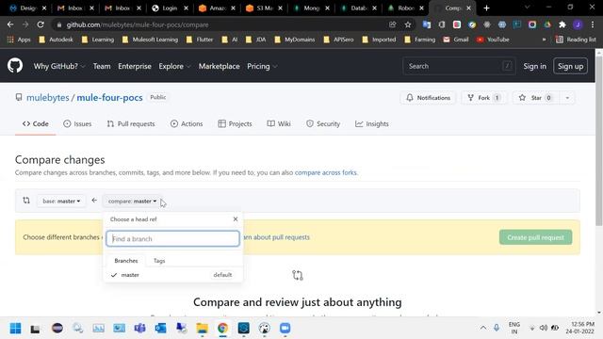Bookmark this page with the star icon
The image size is (603, 339).
(x=408, y=24)
